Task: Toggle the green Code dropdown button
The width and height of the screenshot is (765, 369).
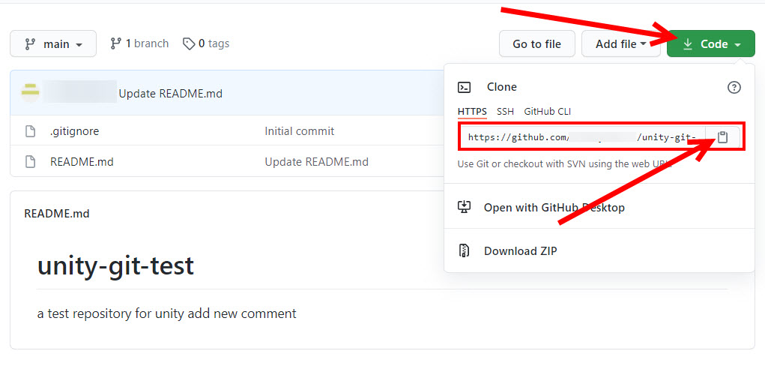Action: [711, 44]
